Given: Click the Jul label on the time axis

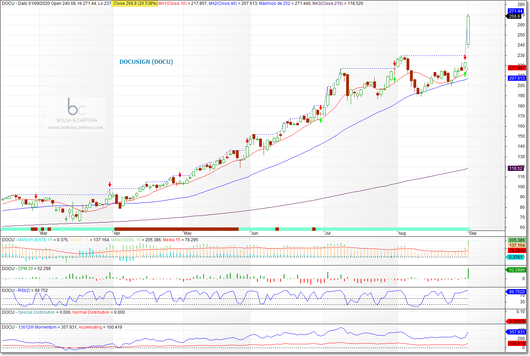Looking at the screenshot, I should coord(328,233).
